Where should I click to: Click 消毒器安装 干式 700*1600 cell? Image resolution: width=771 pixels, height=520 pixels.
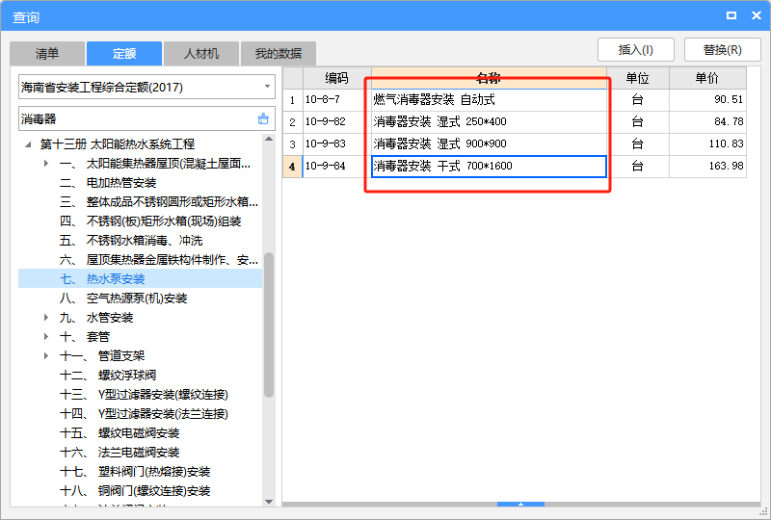pyautogui.click(x=489, y=167)
